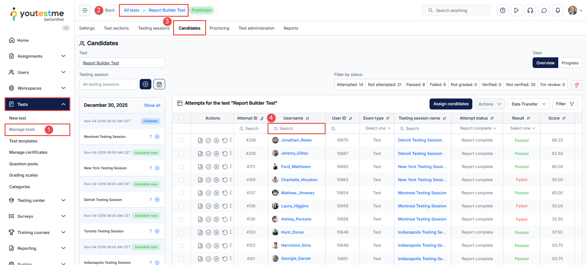Open the Actions dropdown

pyautogui.click(x=489, y=104)
